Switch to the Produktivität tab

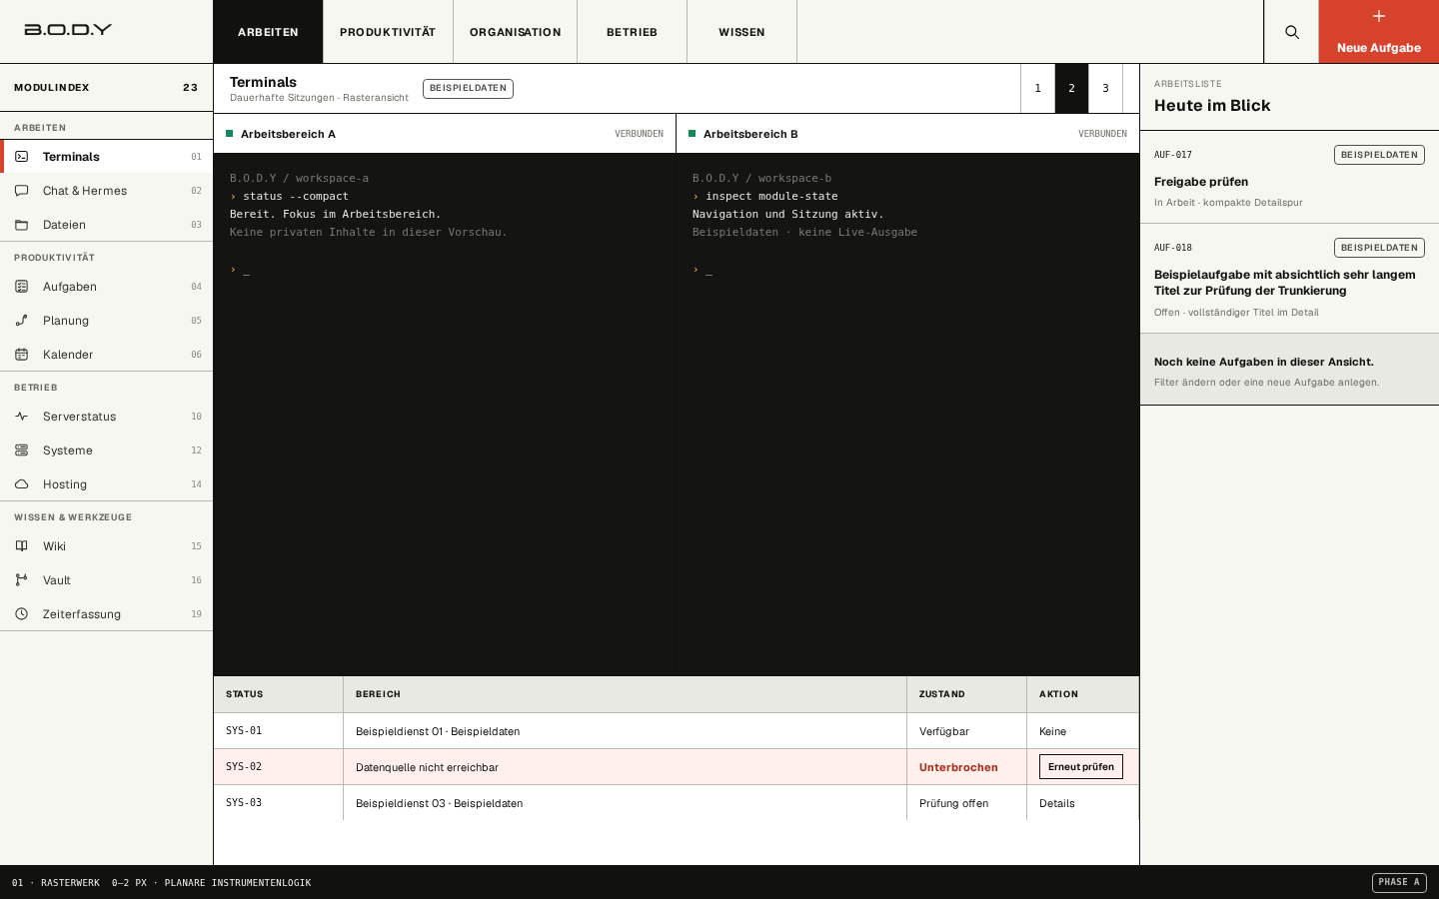(388, 32)
